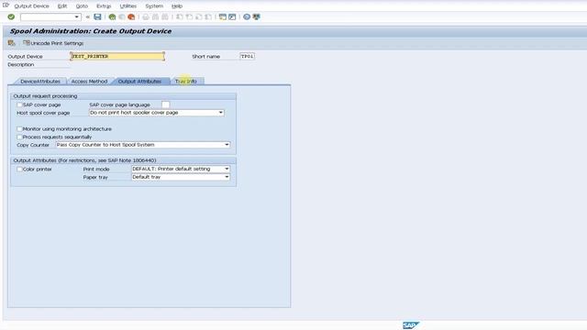
Task: Click the greyed Find binoculars icon
Action: pyautogui.click(x=155, y=16)
